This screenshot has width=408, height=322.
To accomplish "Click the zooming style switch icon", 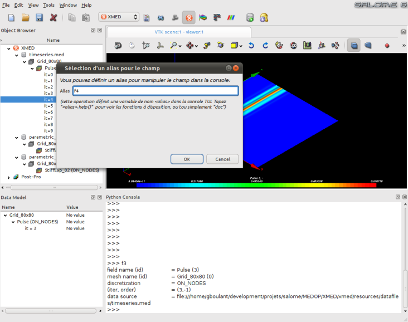I will [x=146, y=46].
